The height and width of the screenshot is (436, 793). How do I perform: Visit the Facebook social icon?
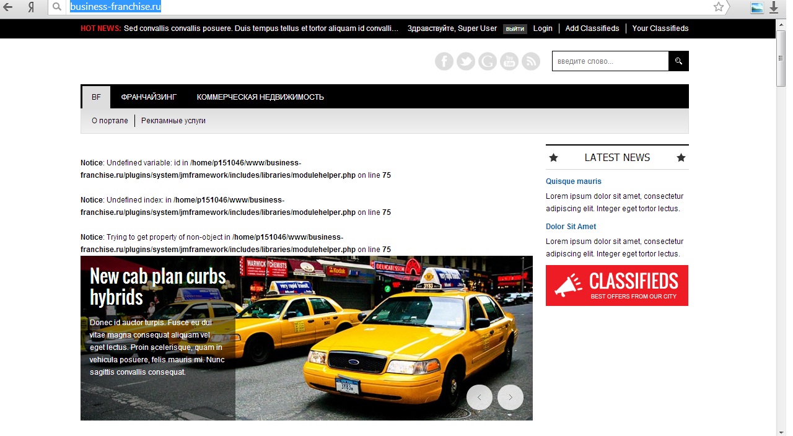(x=444, y=61)
